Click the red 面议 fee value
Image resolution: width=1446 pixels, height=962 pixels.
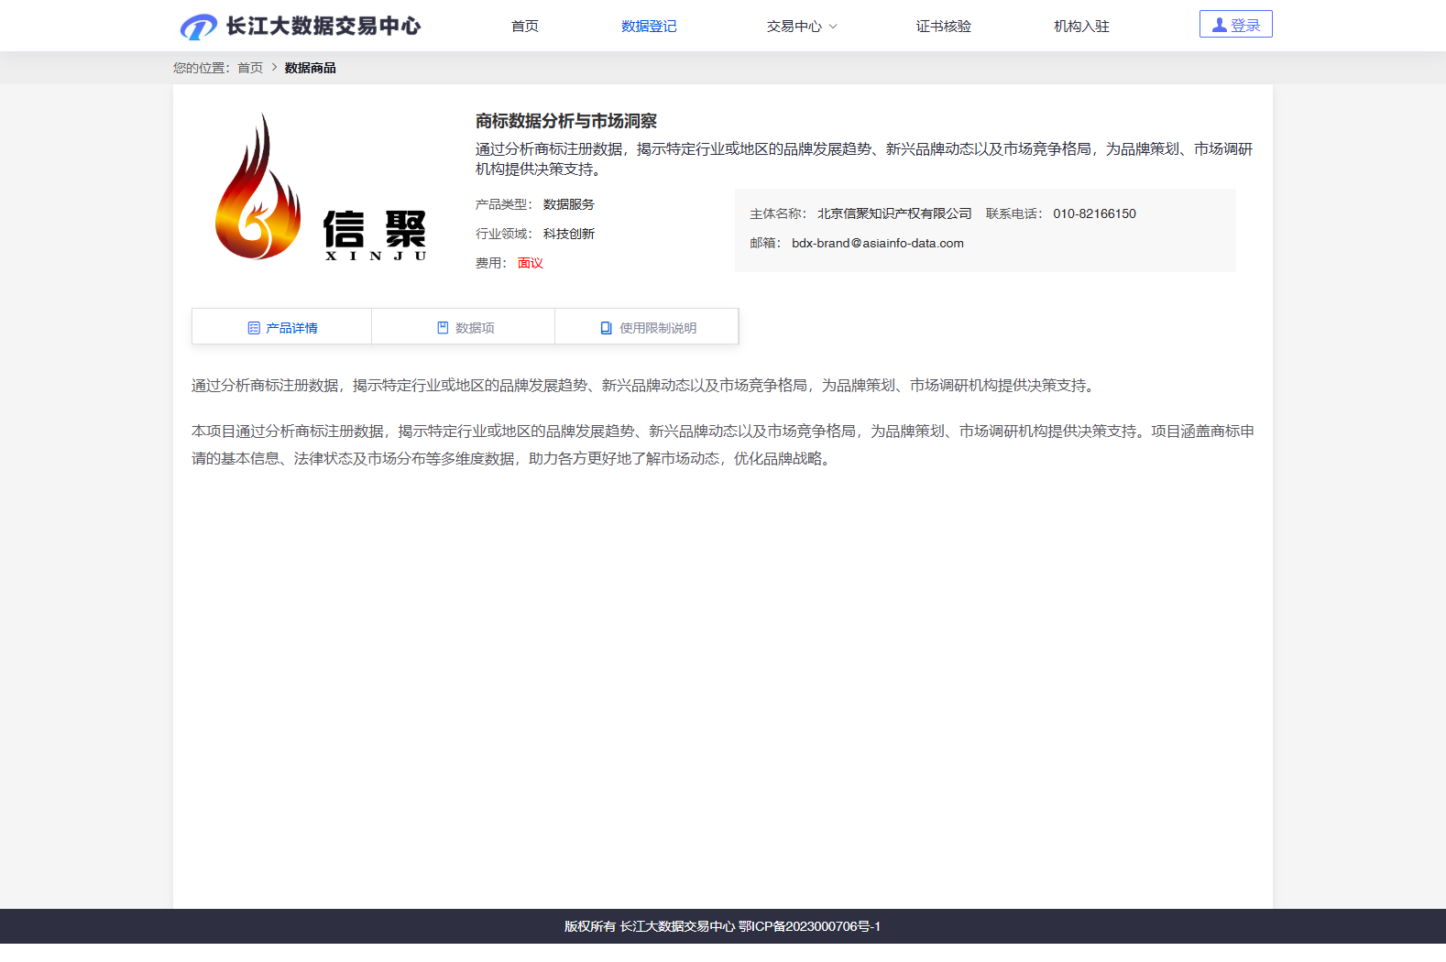click(531, 263)
